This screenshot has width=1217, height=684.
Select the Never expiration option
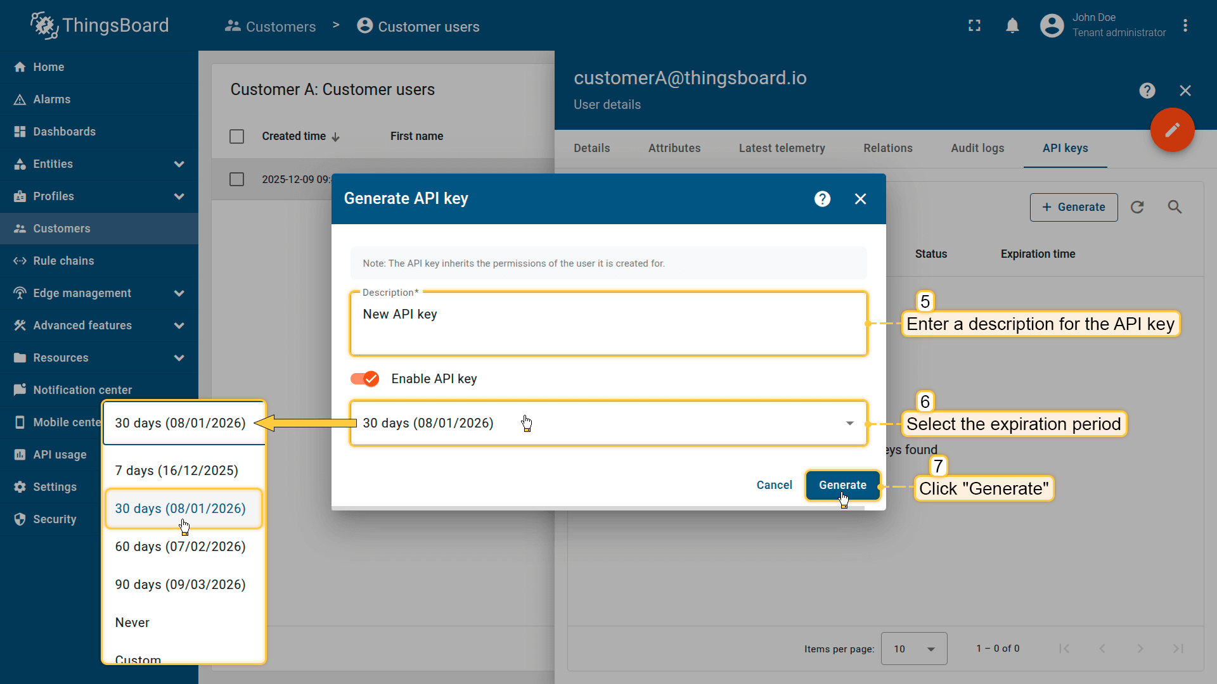[132, 623]
